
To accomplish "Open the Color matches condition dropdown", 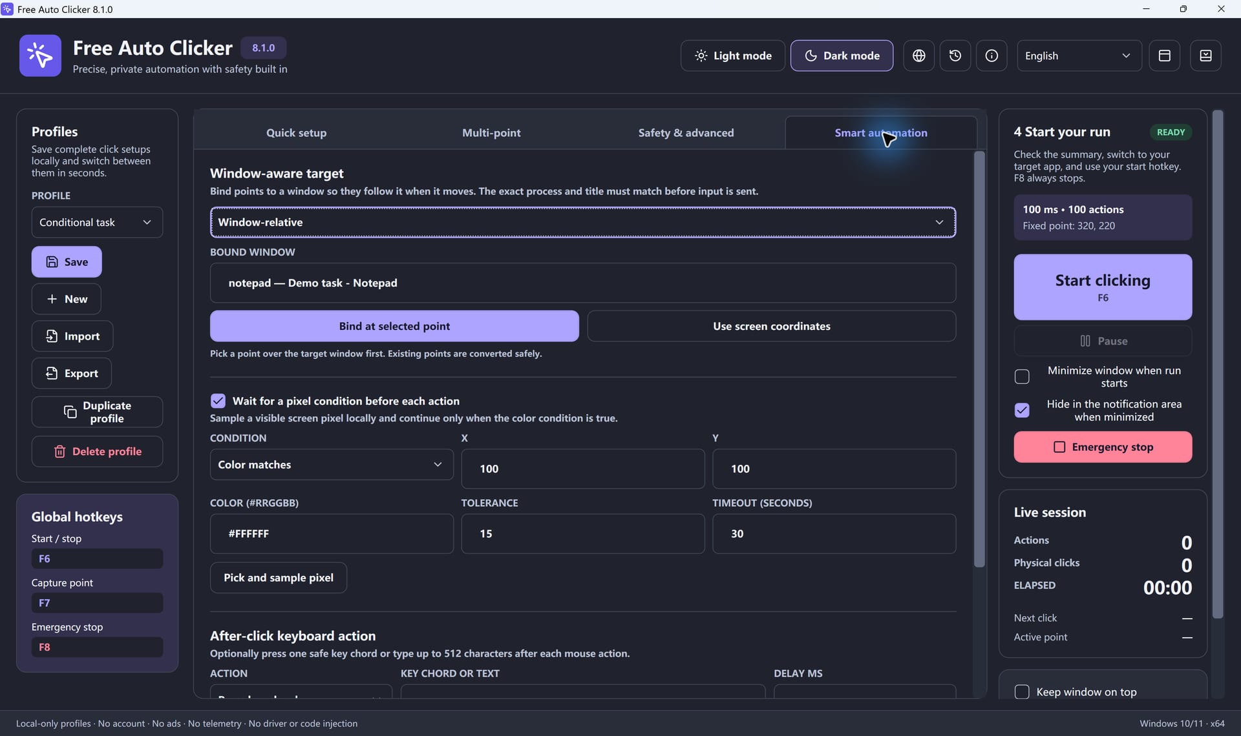I will (x=332, y=464).
